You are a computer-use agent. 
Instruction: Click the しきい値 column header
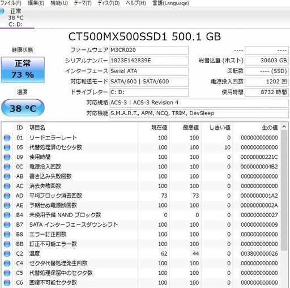click(217, 128)
